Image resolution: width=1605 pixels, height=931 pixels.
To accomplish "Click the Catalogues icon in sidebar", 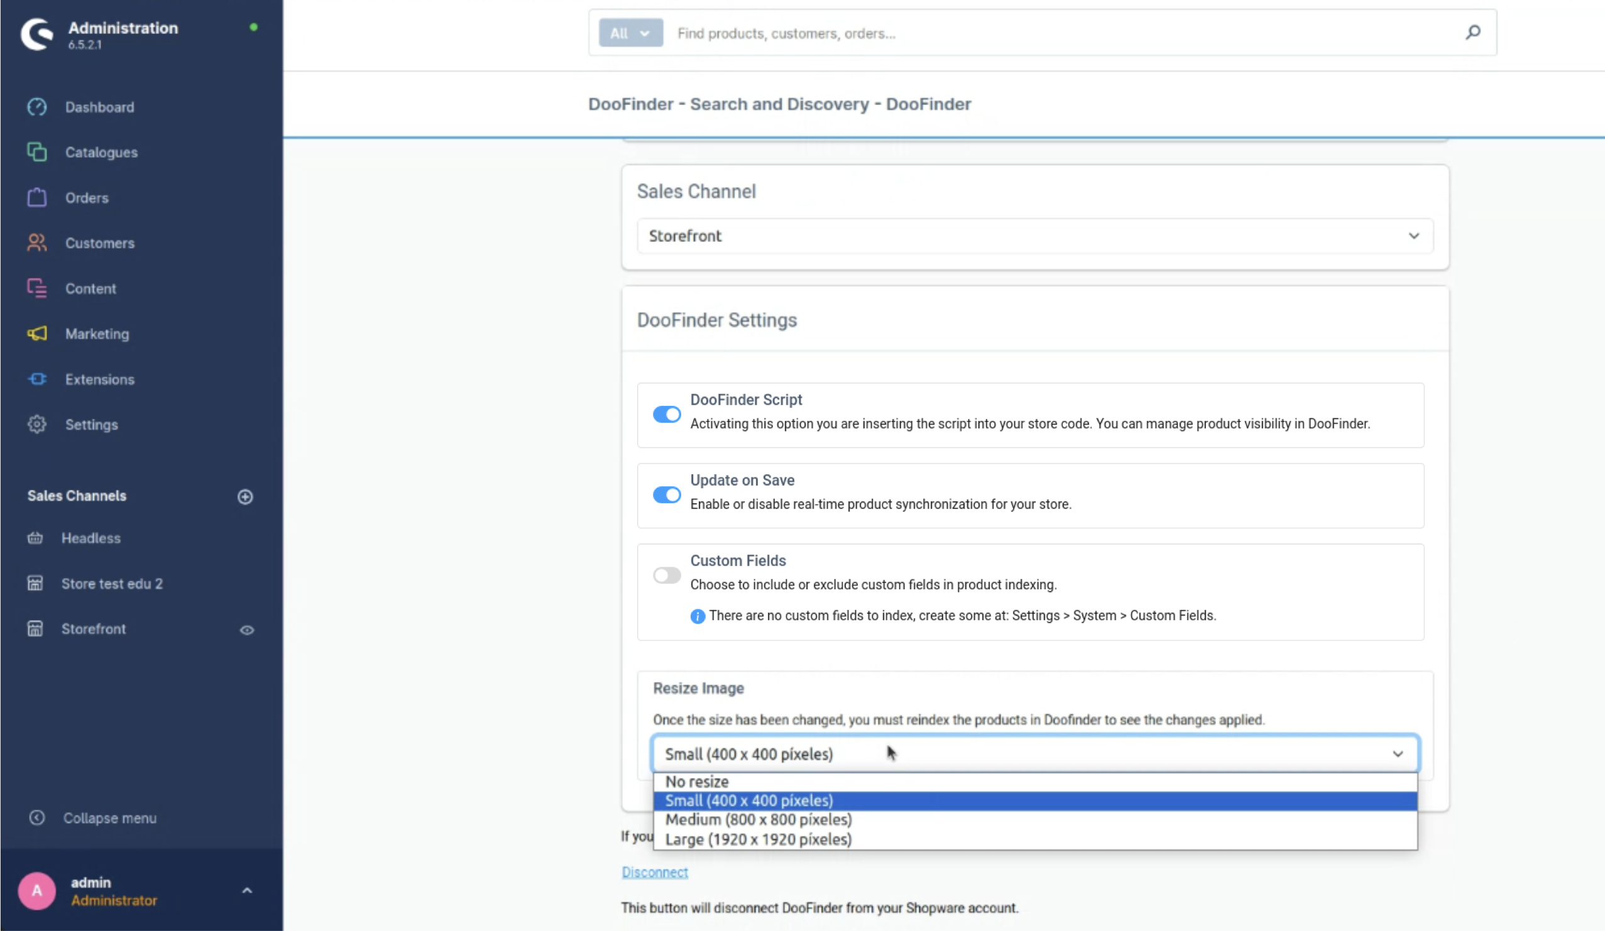I will [37, 152].
